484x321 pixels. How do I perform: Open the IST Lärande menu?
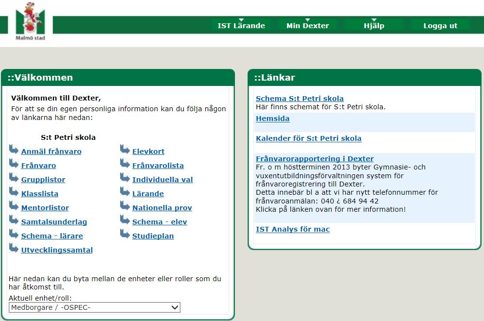pyautogui.click(x=241, y=25)
